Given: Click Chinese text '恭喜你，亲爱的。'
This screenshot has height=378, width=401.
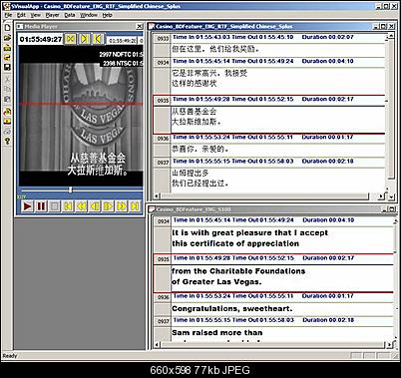Looking at the screenshot, I should pos(200,149).
